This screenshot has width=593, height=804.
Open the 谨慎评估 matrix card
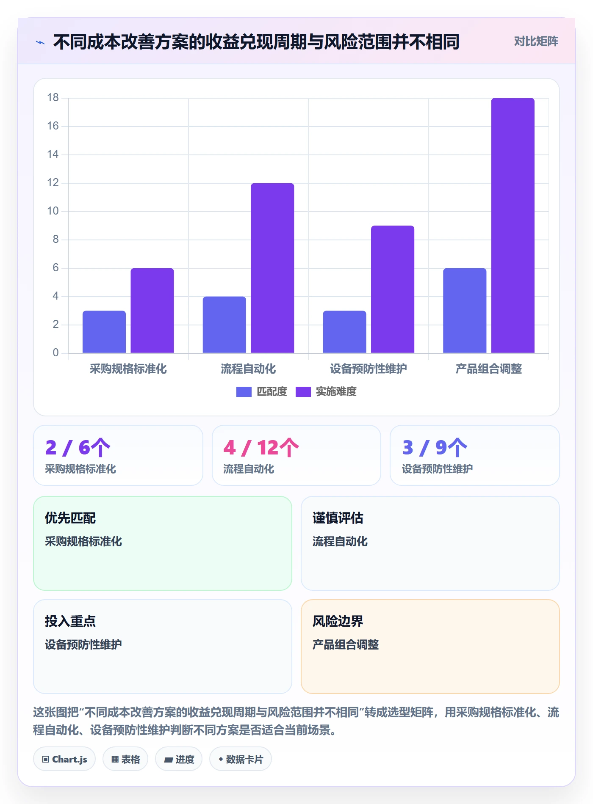pos(430,543)
